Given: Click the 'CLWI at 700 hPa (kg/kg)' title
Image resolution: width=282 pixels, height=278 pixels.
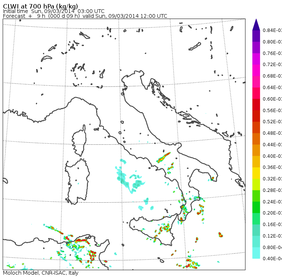Looking at the screenshot, I should [x=40, y=6].
